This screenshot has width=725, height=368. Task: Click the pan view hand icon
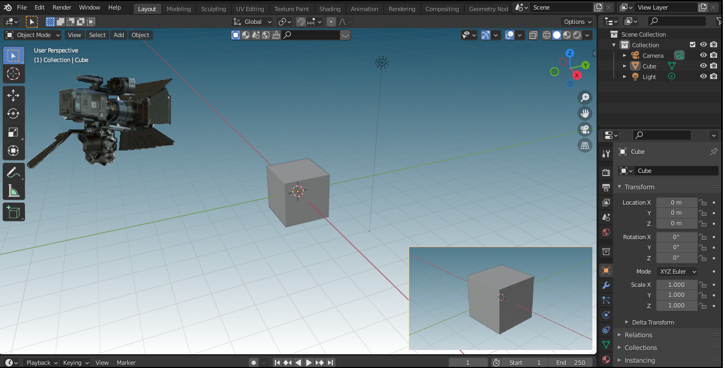point(585,113)
